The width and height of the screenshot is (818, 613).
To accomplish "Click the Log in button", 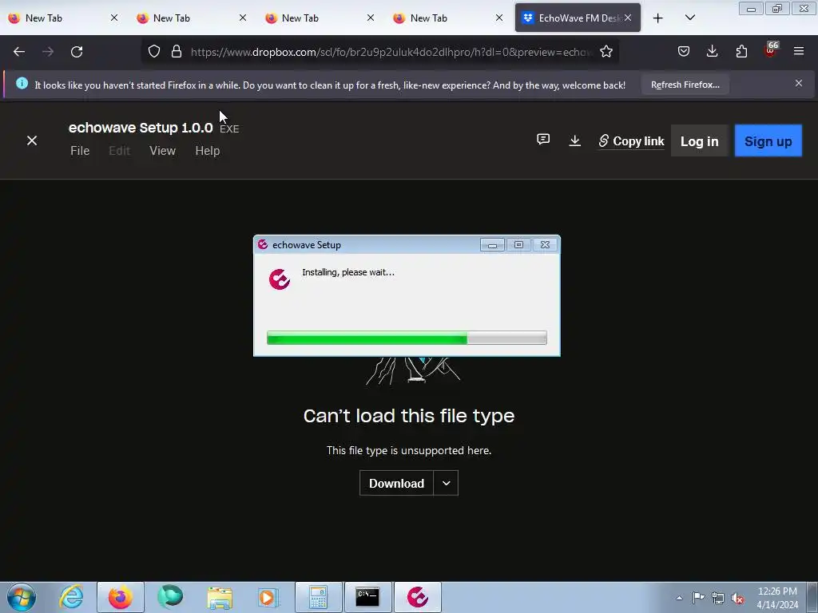I will pos(699,141).
